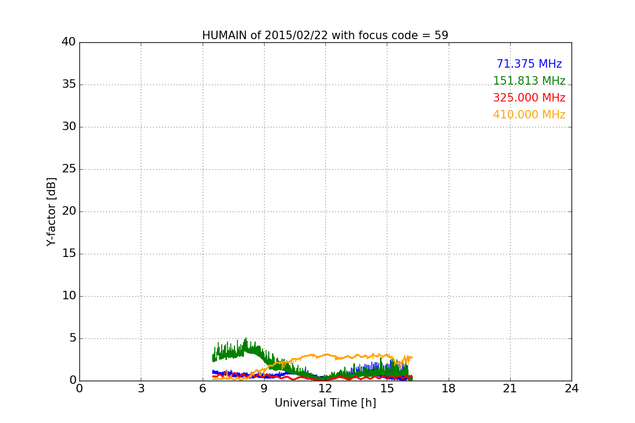Viewport: 635px width, 423px height.
Task: Click the x-axis tick value 21
Action: pos(510,389)
